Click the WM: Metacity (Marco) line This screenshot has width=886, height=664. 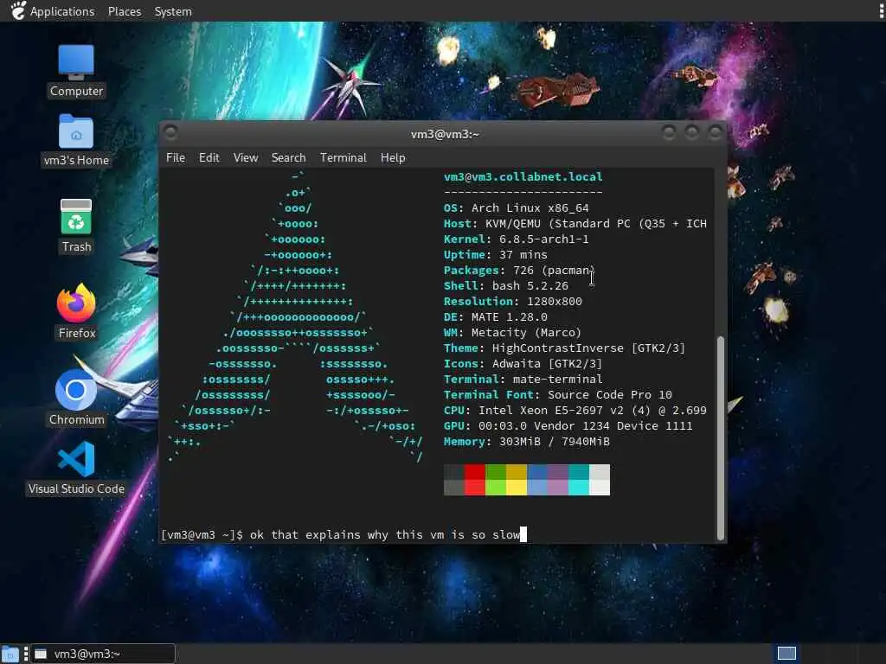[x=512, y=333]
